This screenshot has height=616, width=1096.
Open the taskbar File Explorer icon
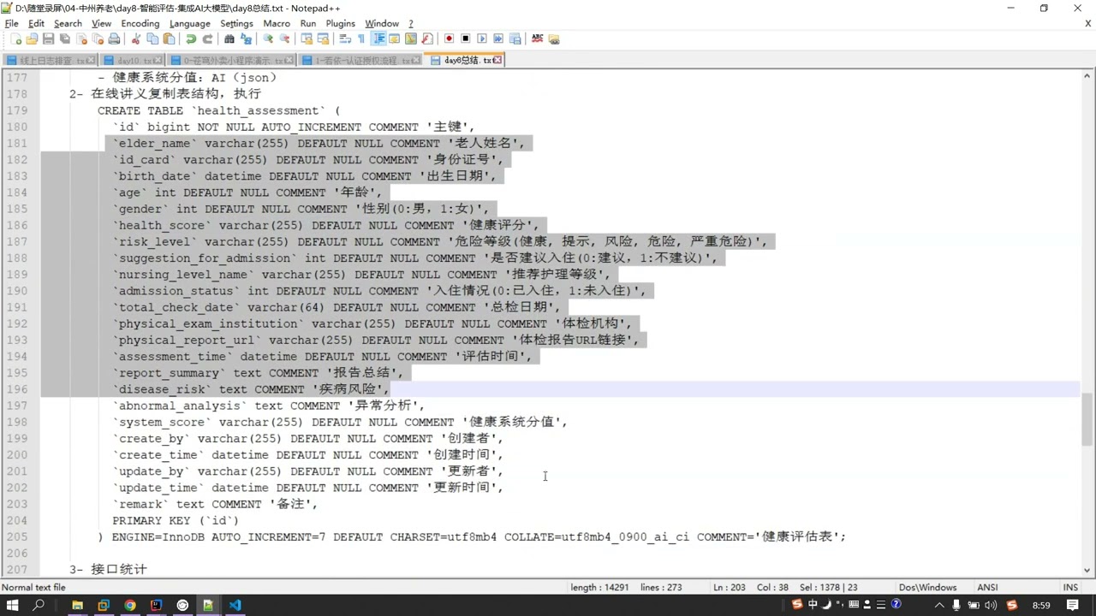(x=77, y=605)
